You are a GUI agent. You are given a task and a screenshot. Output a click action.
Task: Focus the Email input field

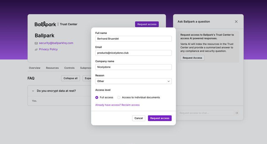click(x=133, y=53)
